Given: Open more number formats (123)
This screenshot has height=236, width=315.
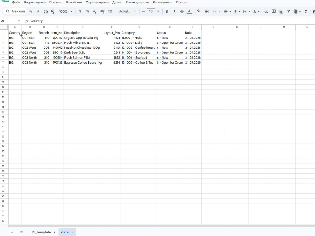Looking at the screenshot, I should point(110,11).
